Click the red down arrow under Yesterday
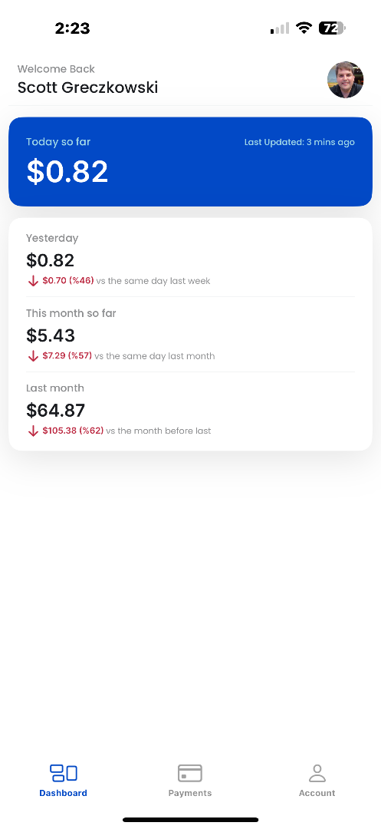The width and height of the screenshot is (381, 829). [x=33, y=281]
